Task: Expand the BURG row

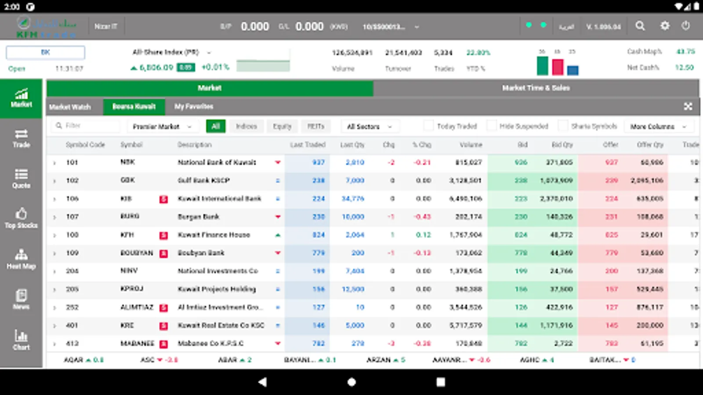Action: pyautogui.click(x=54, y=217)
